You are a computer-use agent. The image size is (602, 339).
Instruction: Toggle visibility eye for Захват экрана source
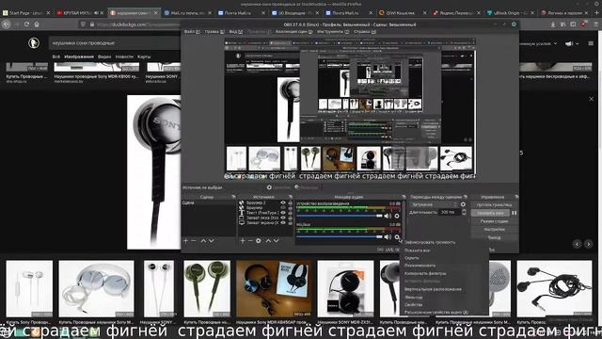[283, 222]
